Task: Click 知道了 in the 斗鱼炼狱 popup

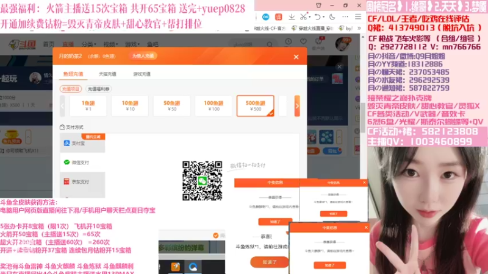Action: [270, 262]
